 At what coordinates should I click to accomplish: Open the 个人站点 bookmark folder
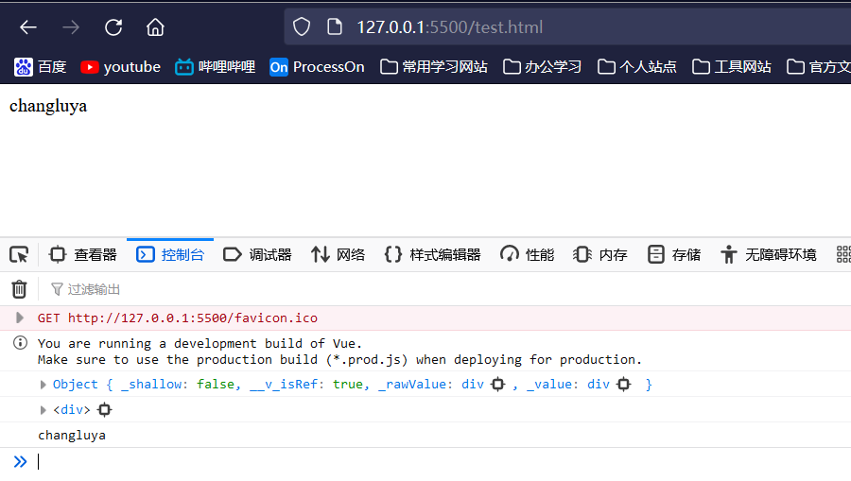click(x=637, y=67)
